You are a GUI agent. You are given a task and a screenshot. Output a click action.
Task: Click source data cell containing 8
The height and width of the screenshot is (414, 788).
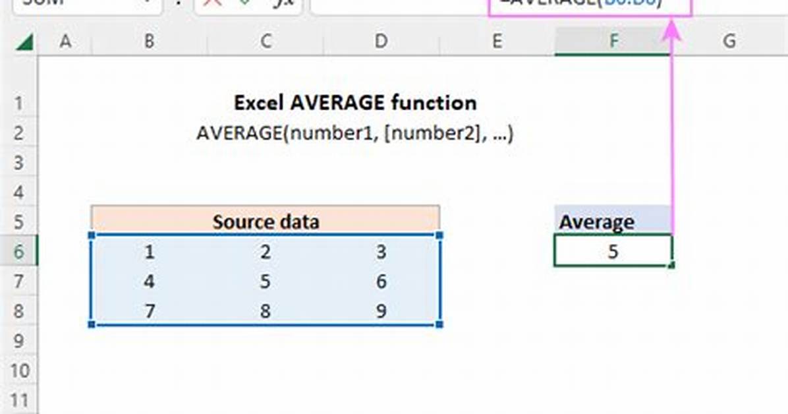[266, 310]
